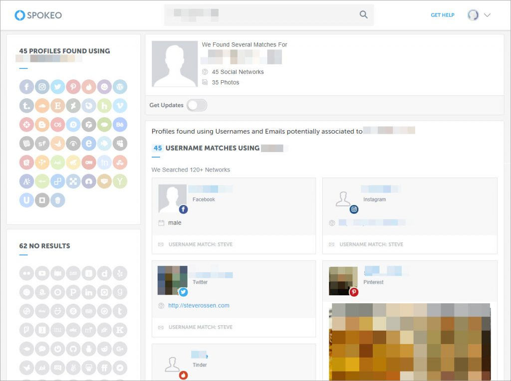Select Instagram icon in profiles found panel
511x381 pixels.
42,87
